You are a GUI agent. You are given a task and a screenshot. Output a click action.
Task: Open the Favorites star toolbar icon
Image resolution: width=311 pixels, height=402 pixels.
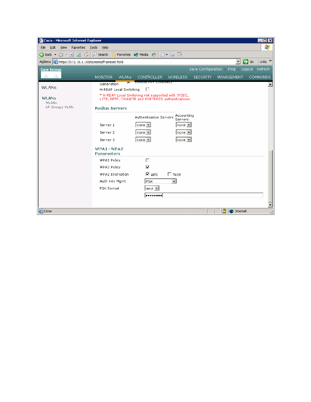click(114, 54)
